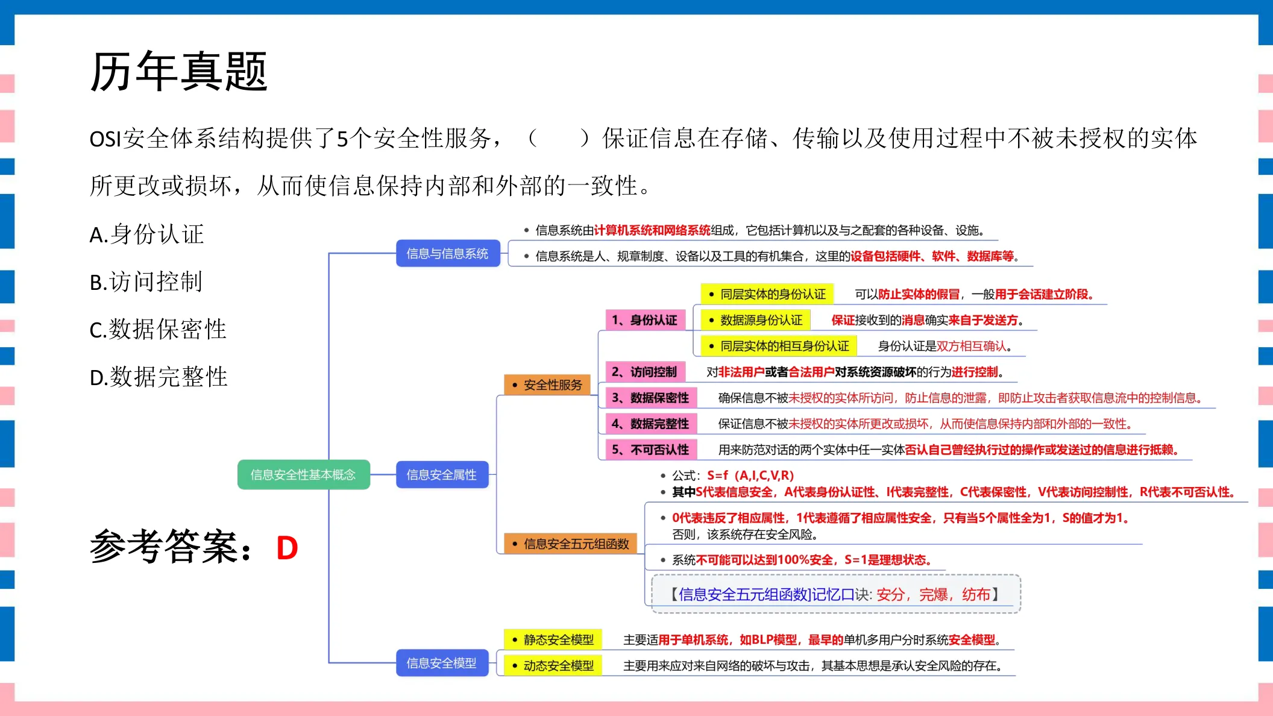Click the red reference answer letter D

pyautogui.click(x=287, y=548)
